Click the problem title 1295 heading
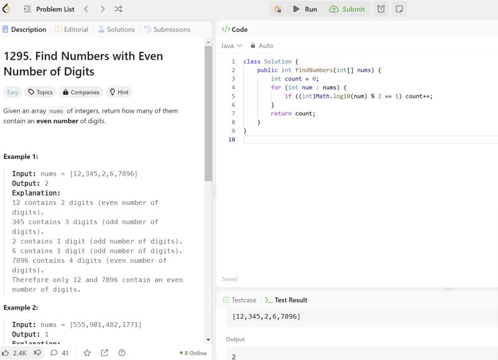Image resolution: width=498 pixels, height=360 pixels. [83, 64]
